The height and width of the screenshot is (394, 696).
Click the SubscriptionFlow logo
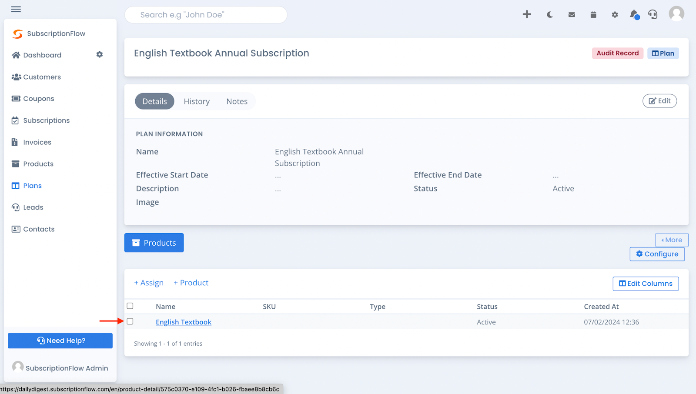(x=49, y=33)
